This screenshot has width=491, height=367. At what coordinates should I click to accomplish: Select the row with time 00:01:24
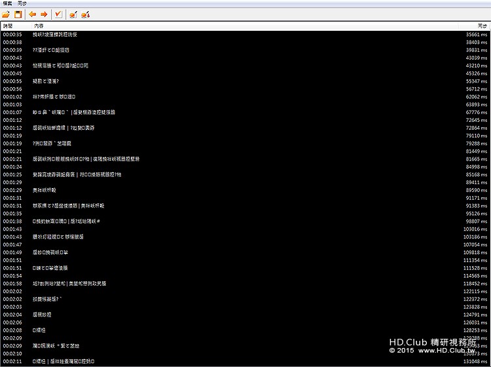(245, 167)
